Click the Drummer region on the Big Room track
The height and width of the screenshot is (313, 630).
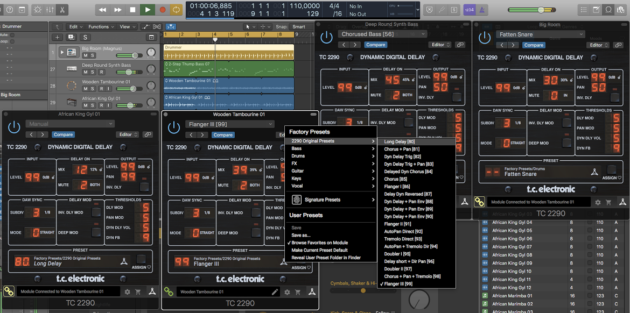pyautogui.click(x=229, y=52)
